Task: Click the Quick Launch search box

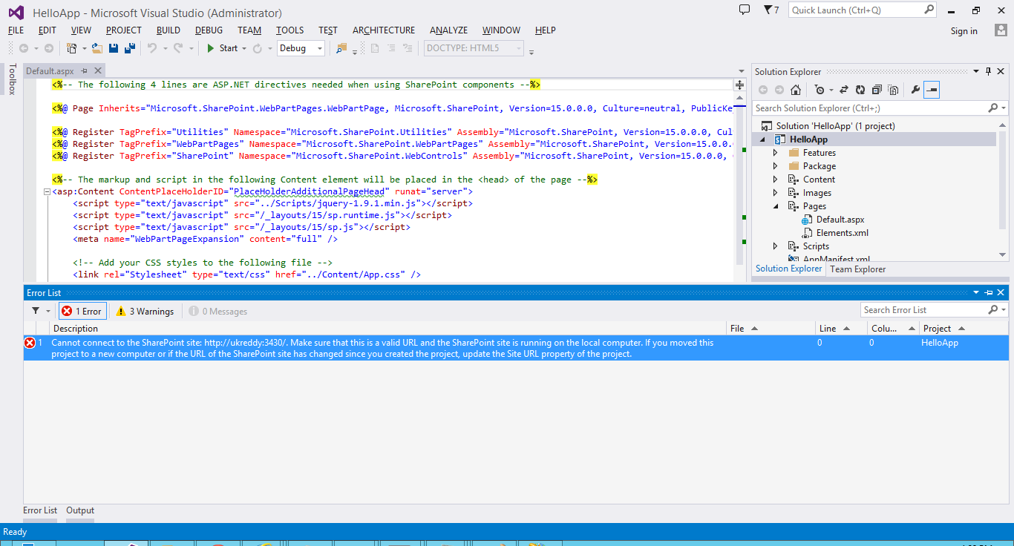Action: click(x=862, y=10)
